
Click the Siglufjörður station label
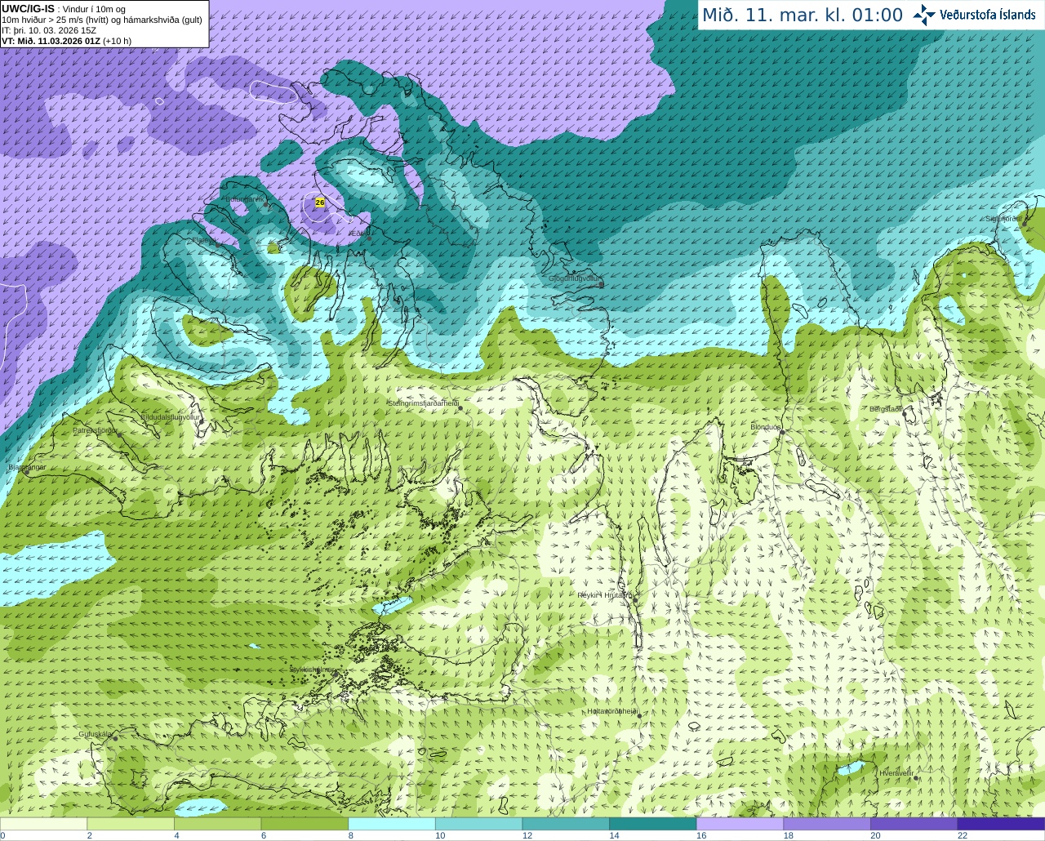pyautogui.click(x=1004, y=219)
